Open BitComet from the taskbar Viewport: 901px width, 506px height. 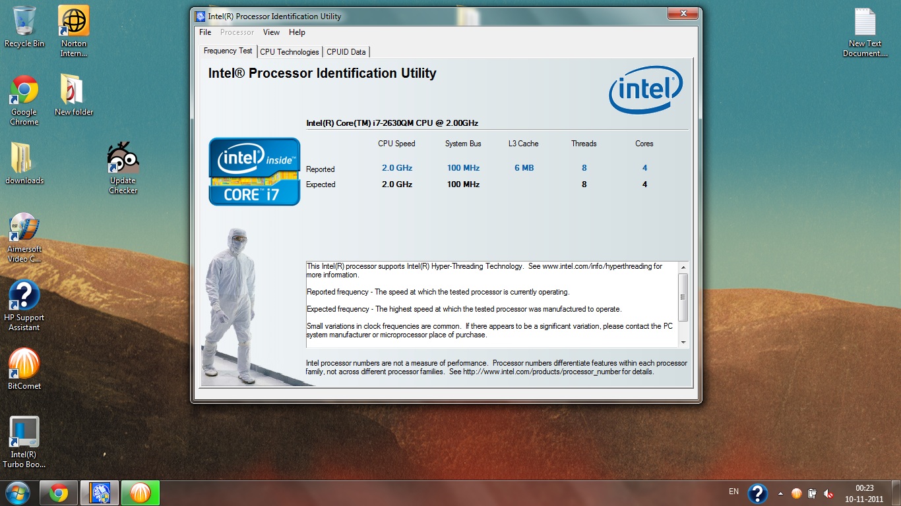pos(140,493)
